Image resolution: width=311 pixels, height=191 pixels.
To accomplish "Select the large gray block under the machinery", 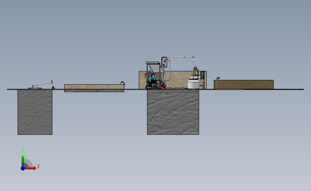I will click(x=173, y=112).
